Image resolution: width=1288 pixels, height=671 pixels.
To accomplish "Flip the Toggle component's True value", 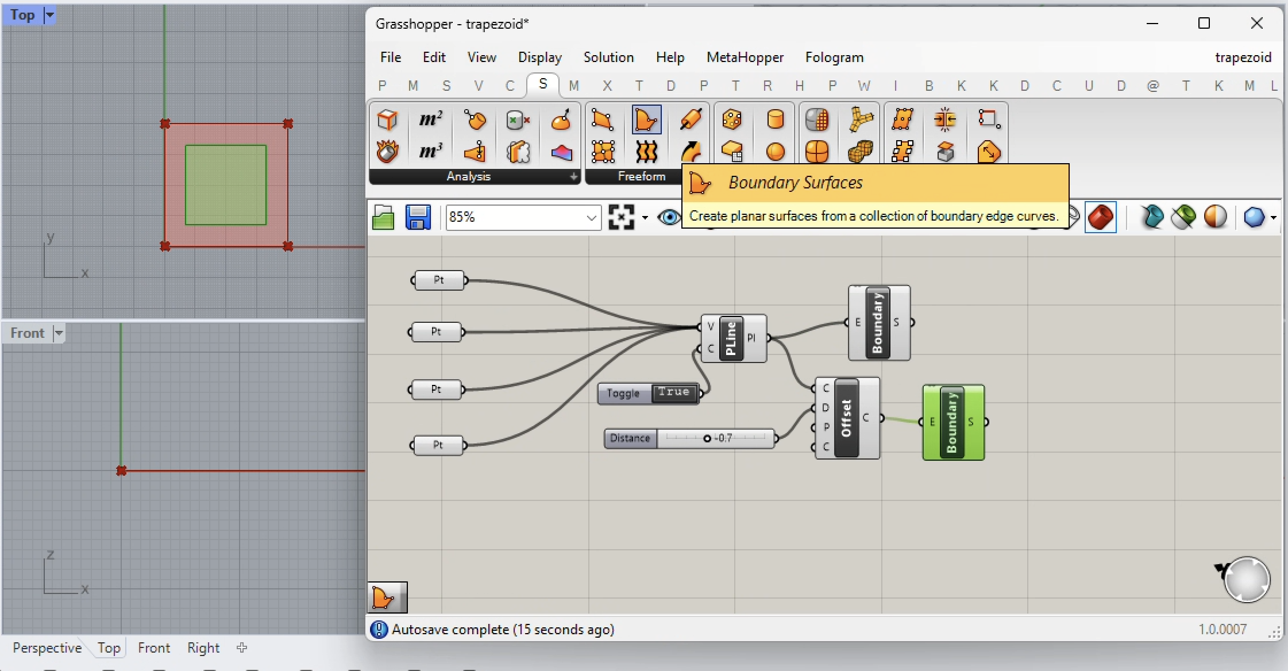I will click(x=673, y=393).
